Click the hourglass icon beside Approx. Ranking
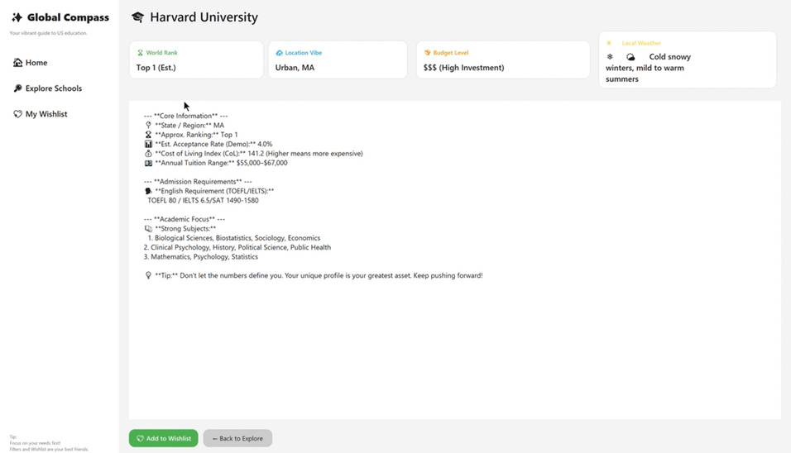The image size is (791, 453). tap(148, 135)
